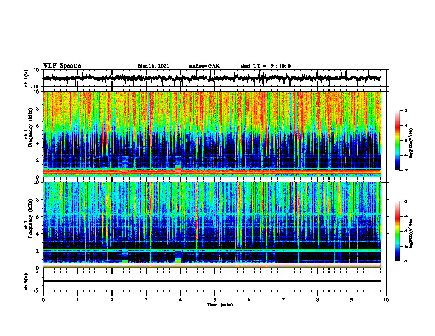Click the ch.1 colorbar "-3" top label

click(405, 111)
